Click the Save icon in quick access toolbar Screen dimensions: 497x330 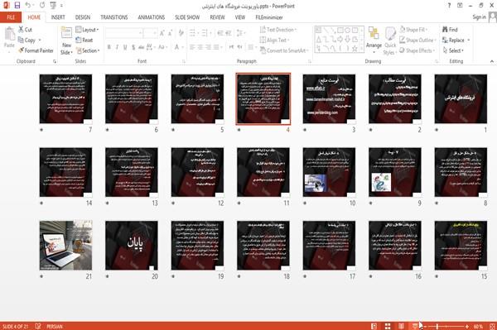click(x=17, y=6)
